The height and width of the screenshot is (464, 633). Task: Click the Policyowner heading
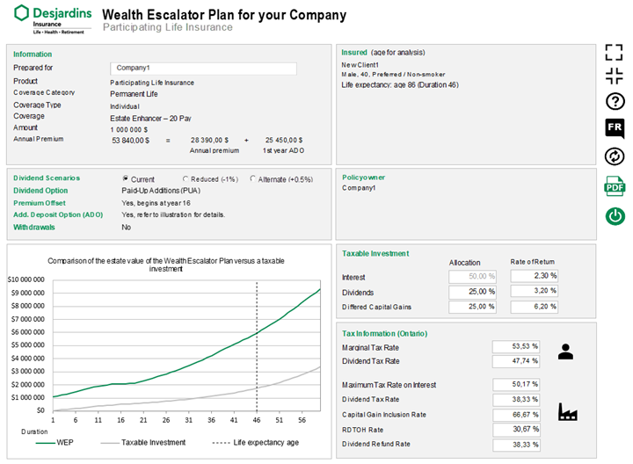363,178
